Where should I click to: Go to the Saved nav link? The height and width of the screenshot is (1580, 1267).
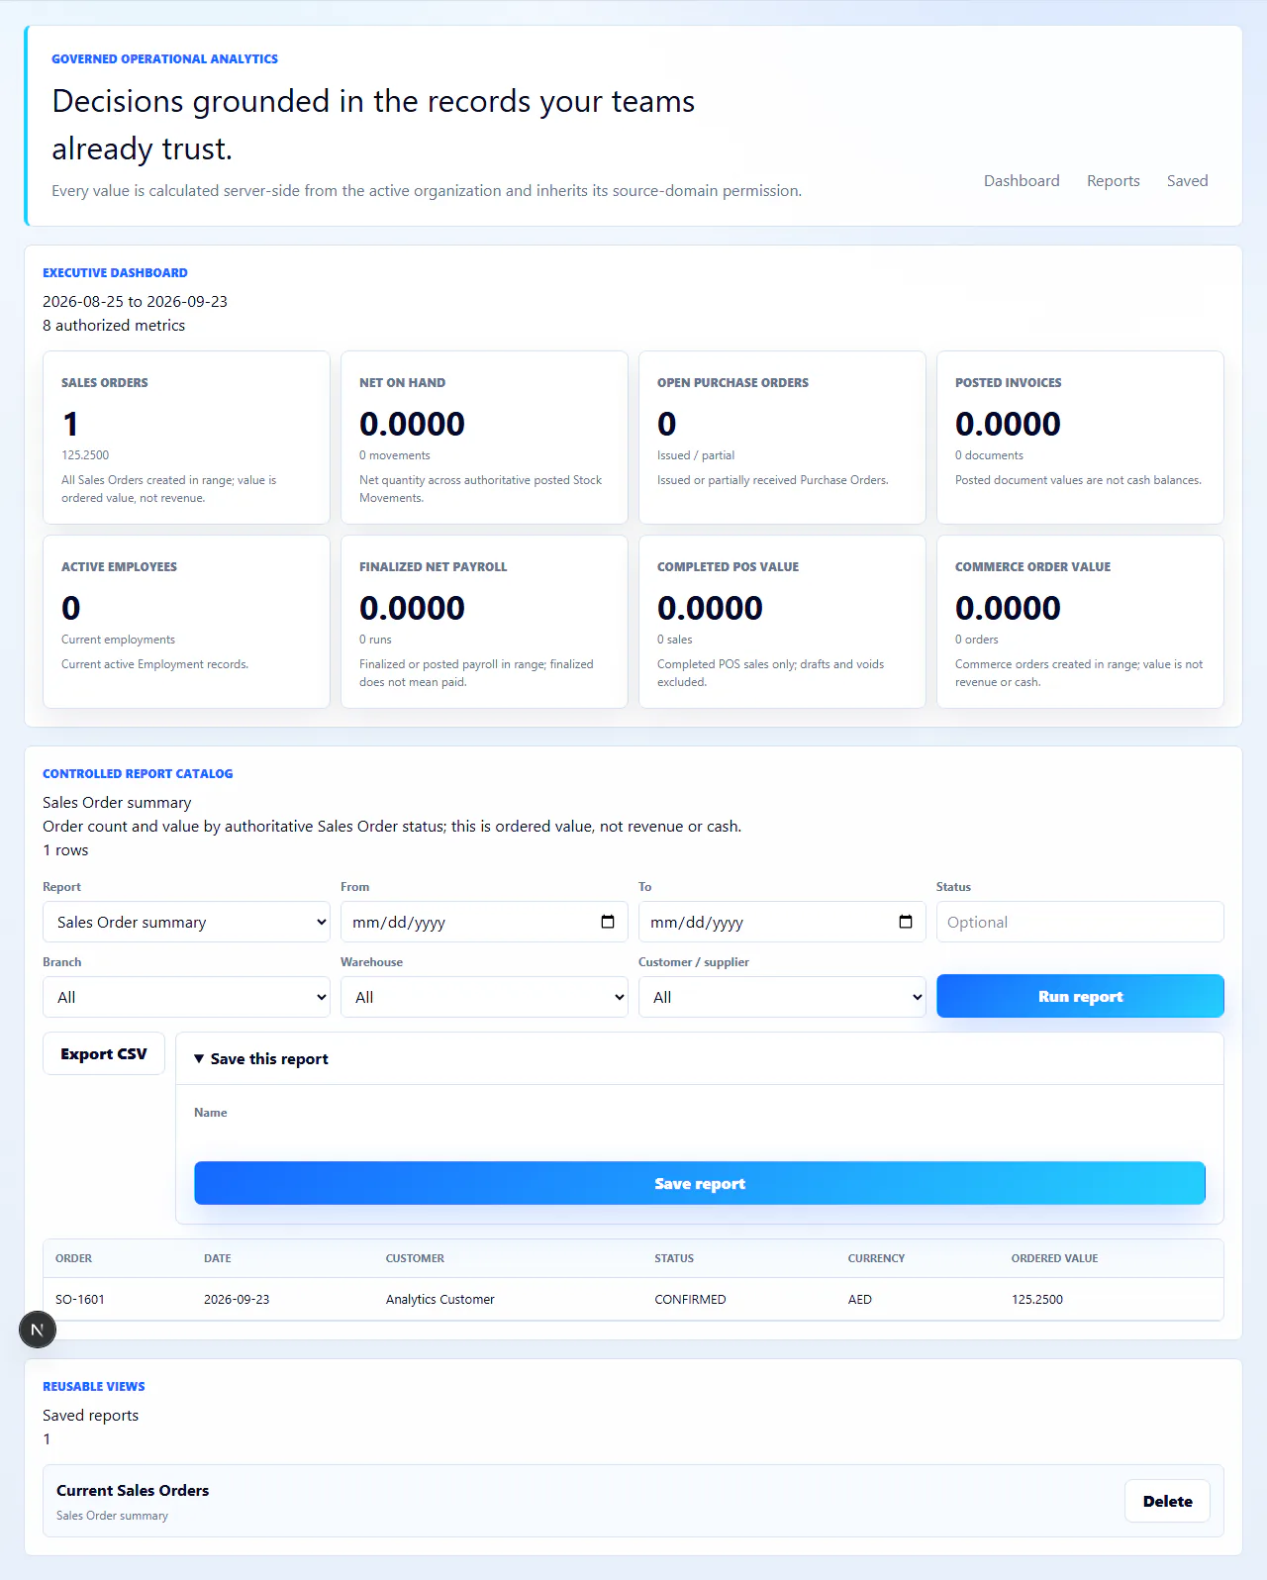(x=1187, y=181)
